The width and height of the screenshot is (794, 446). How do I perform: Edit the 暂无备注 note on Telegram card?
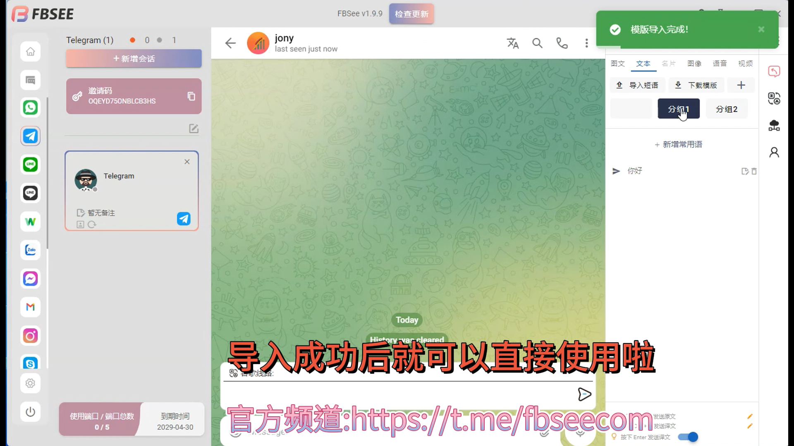81,213
